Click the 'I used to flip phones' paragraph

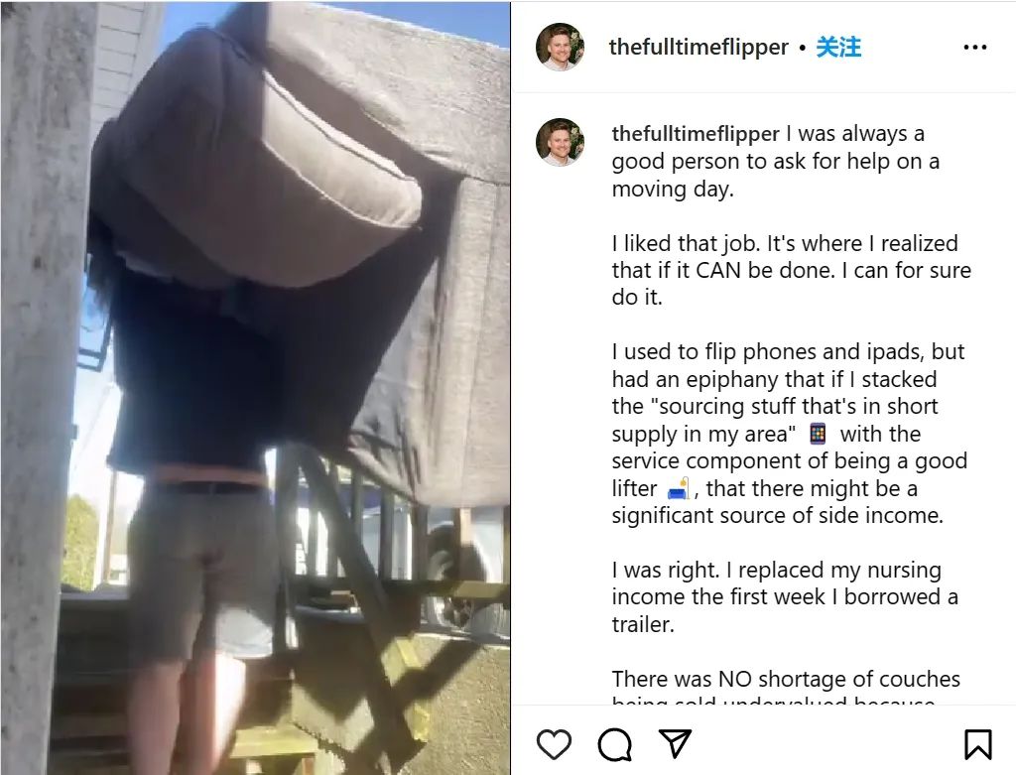[790, 433]
